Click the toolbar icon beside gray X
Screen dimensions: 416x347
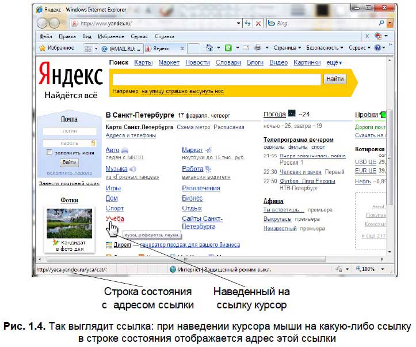pos(378,36)
